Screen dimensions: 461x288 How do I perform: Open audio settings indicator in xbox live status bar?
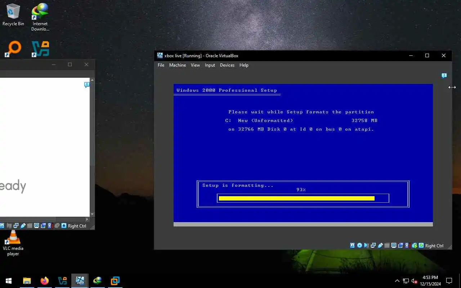coord(366,246)
